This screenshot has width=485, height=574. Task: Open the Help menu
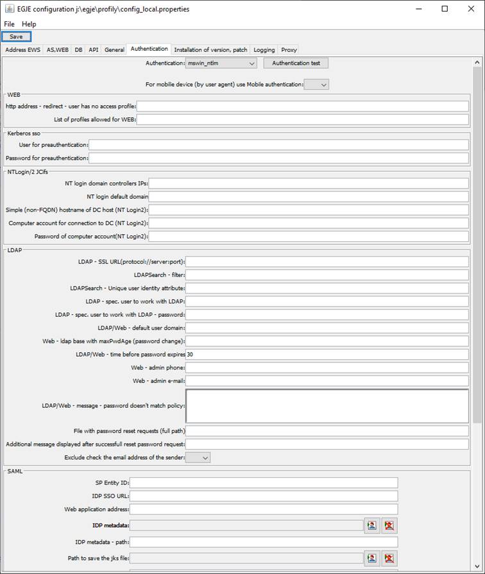point(29,24)
